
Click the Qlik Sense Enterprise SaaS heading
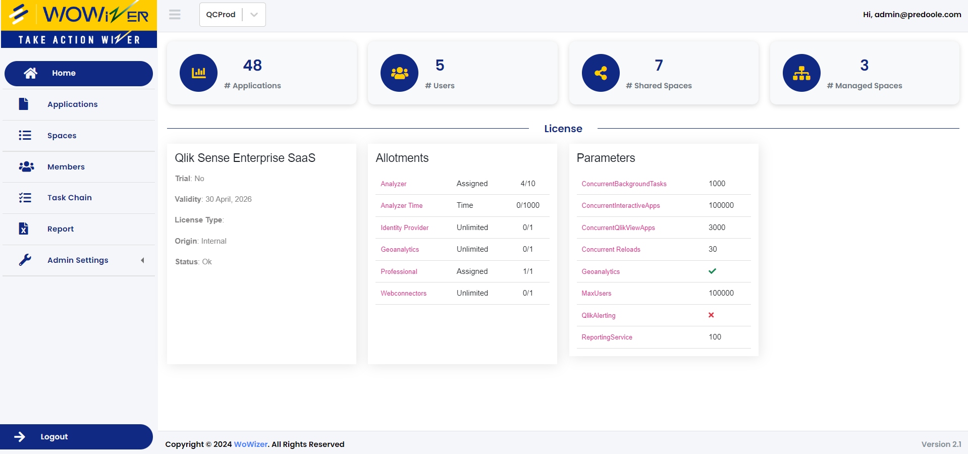(245, 158)
